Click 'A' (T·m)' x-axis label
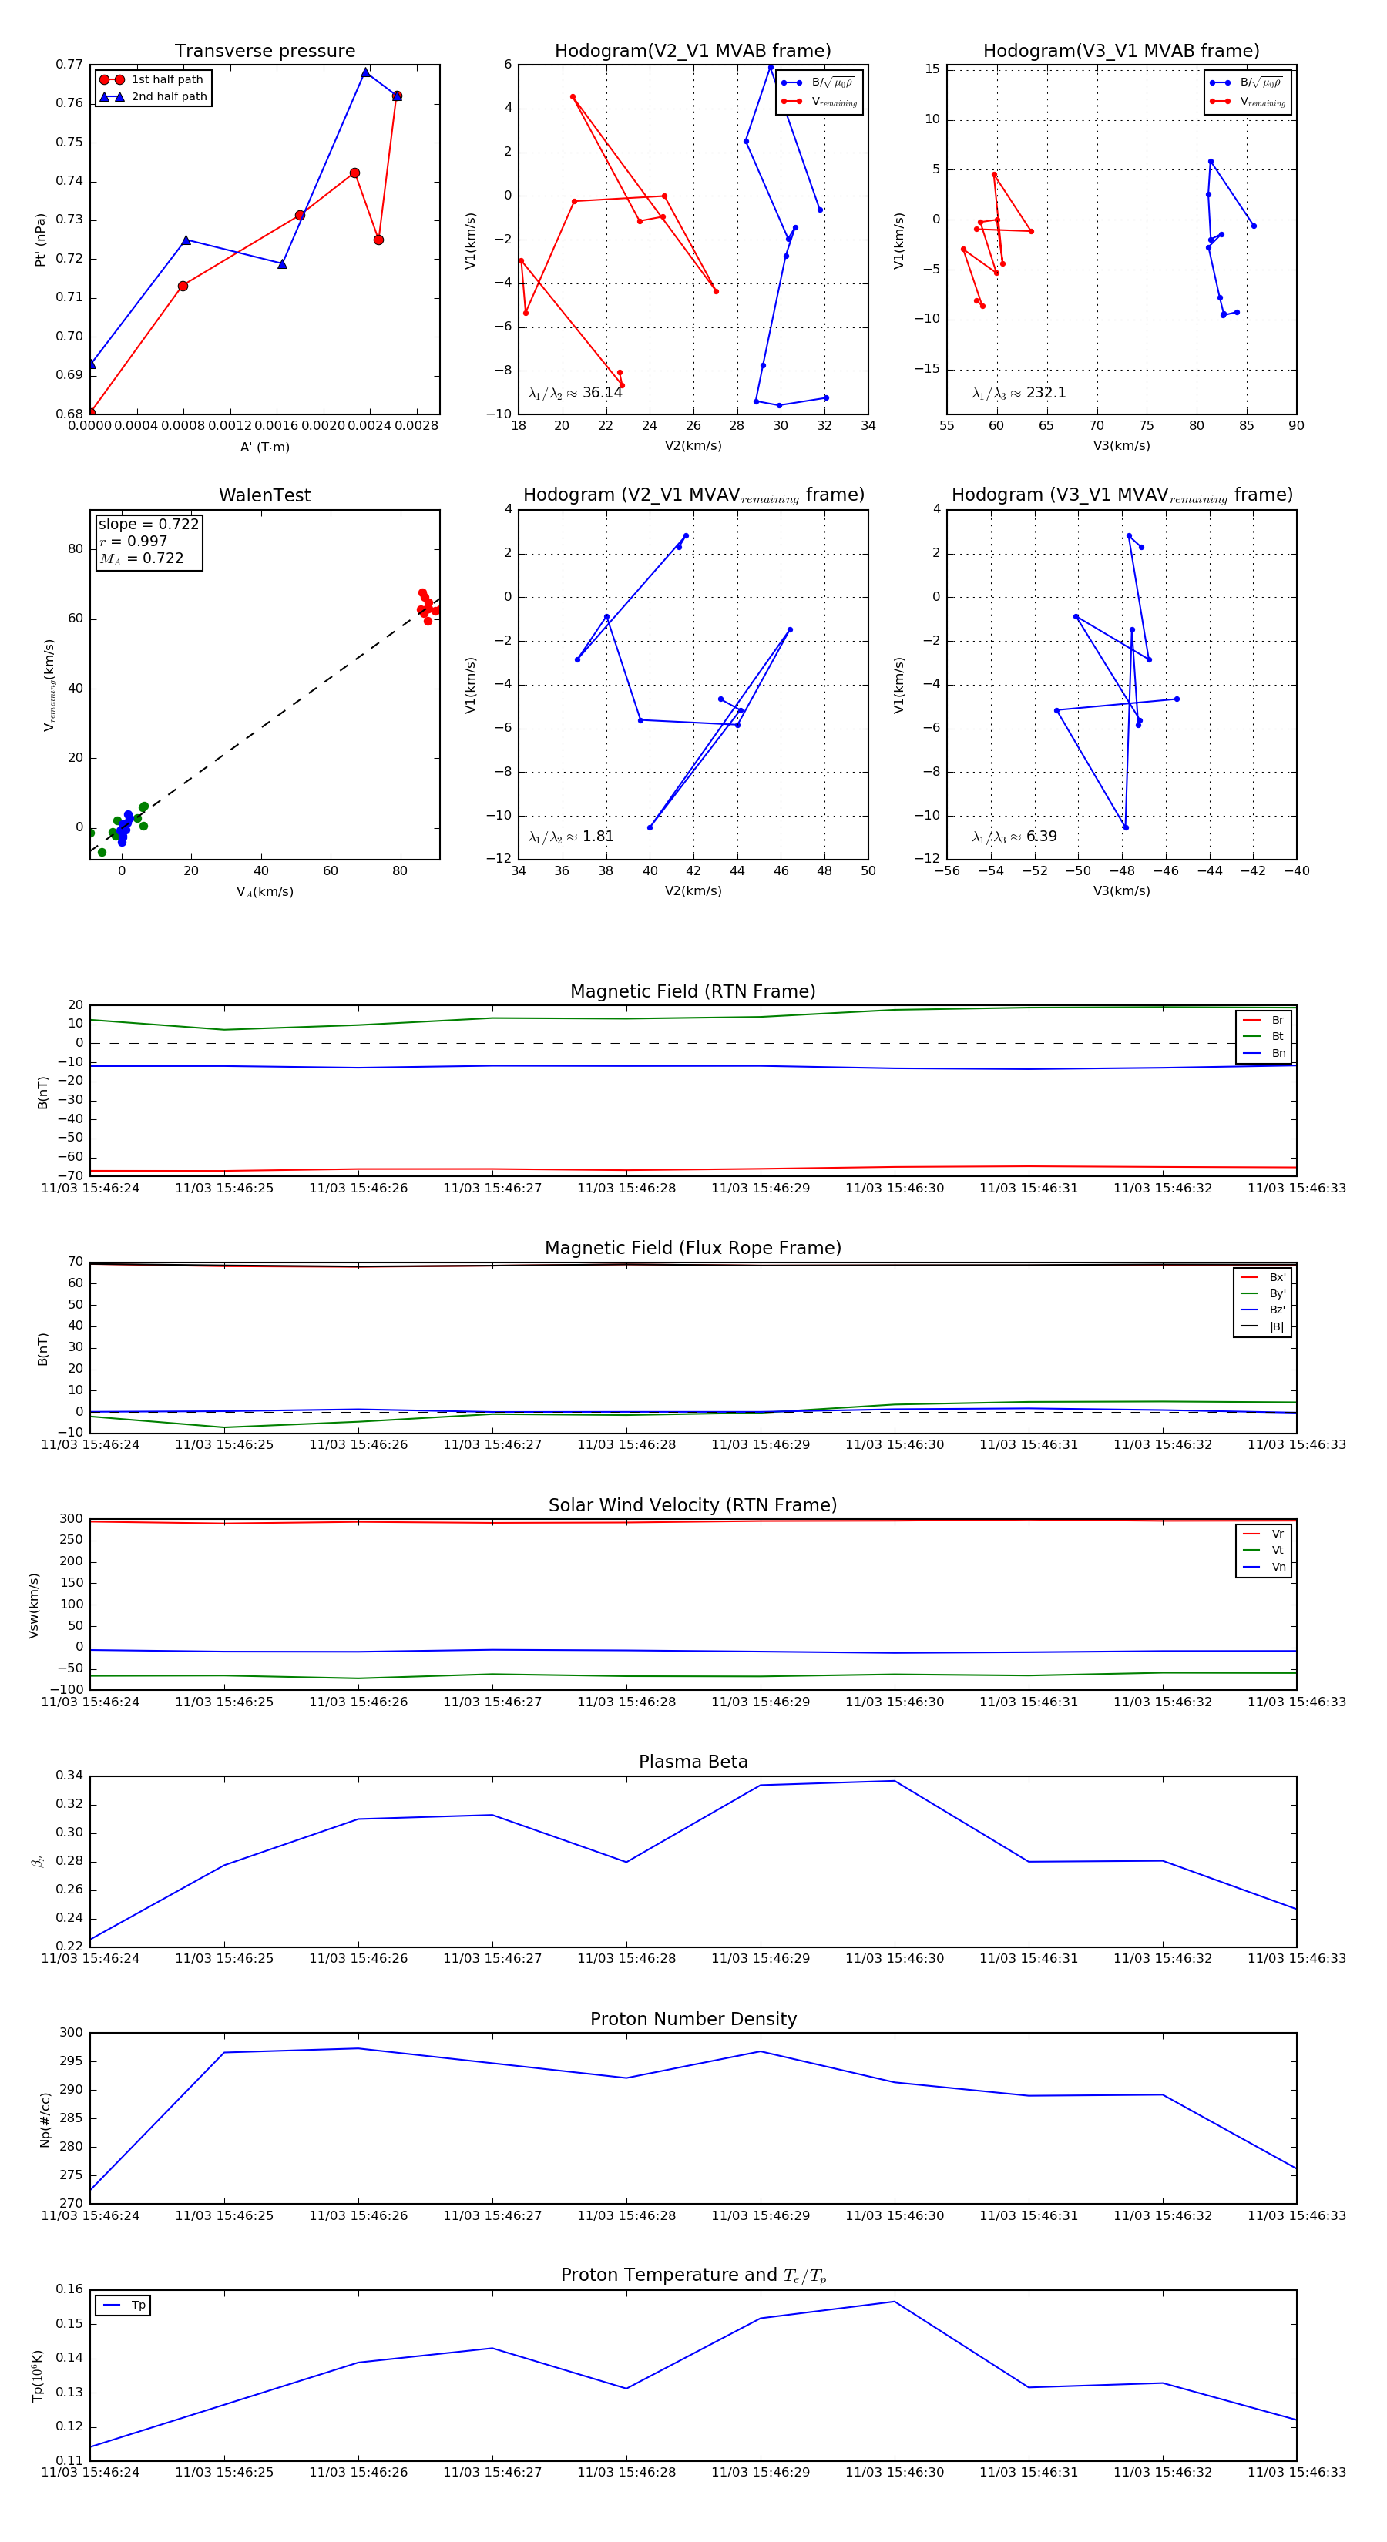Screen dimensions: 1387x2542 [264, 447]
